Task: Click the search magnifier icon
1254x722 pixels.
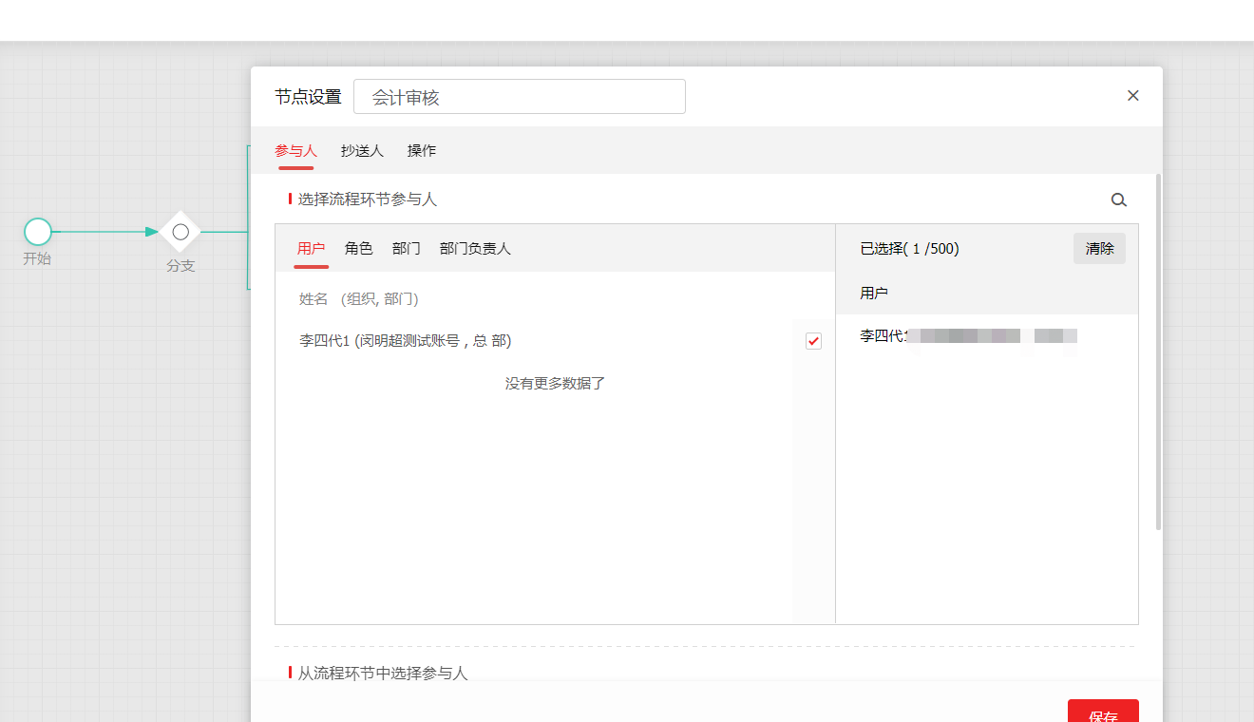Action: 1118,199
